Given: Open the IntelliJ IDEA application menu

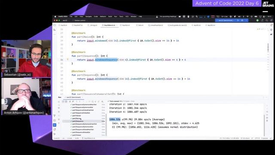Looking at the screenshot, I should (x=63, y=16).
